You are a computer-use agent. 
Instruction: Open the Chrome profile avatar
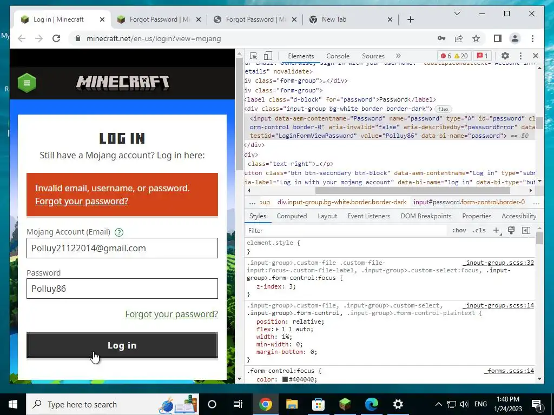tap(515, 38)
